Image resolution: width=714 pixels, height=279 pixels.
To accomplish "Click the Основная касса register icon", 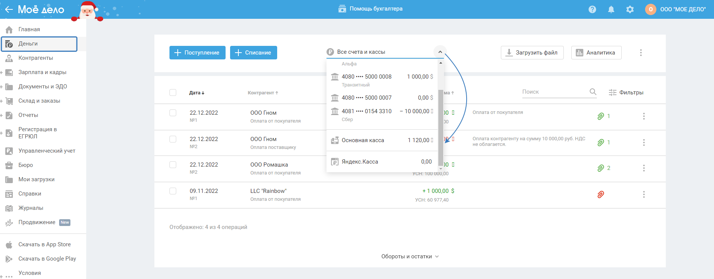I will 335,140.
